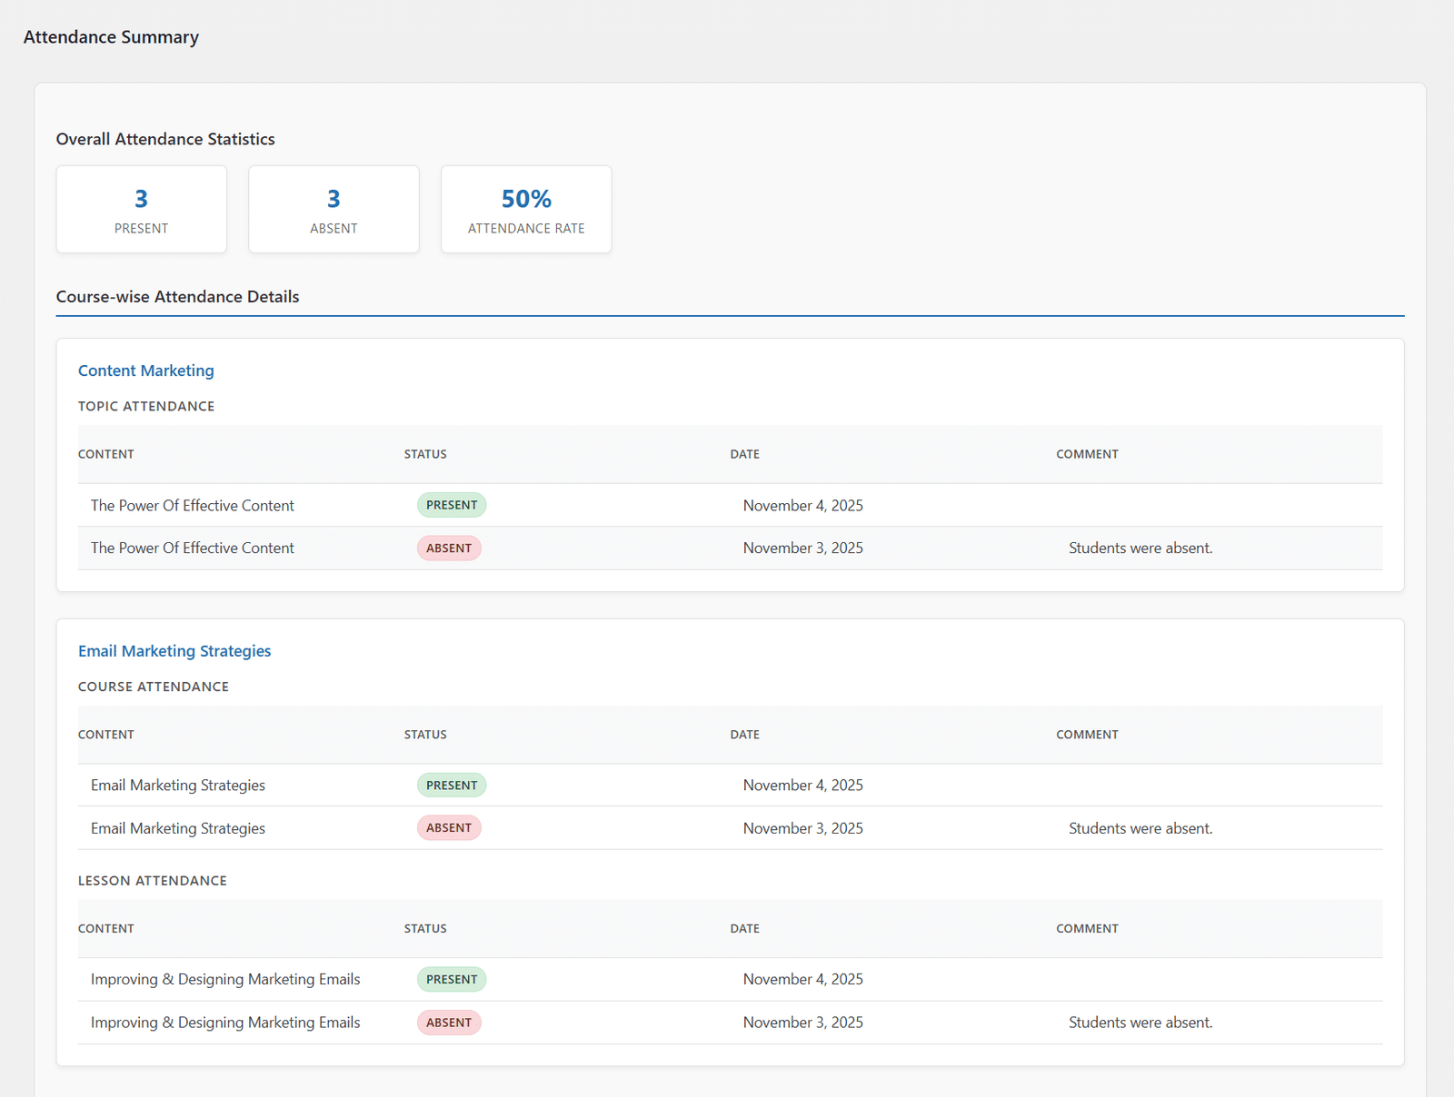The width and height of the screenshot is (1454, 1097).
Task: Click COMMENT column header in Course Attendance table
Action: pos(1087,735)
